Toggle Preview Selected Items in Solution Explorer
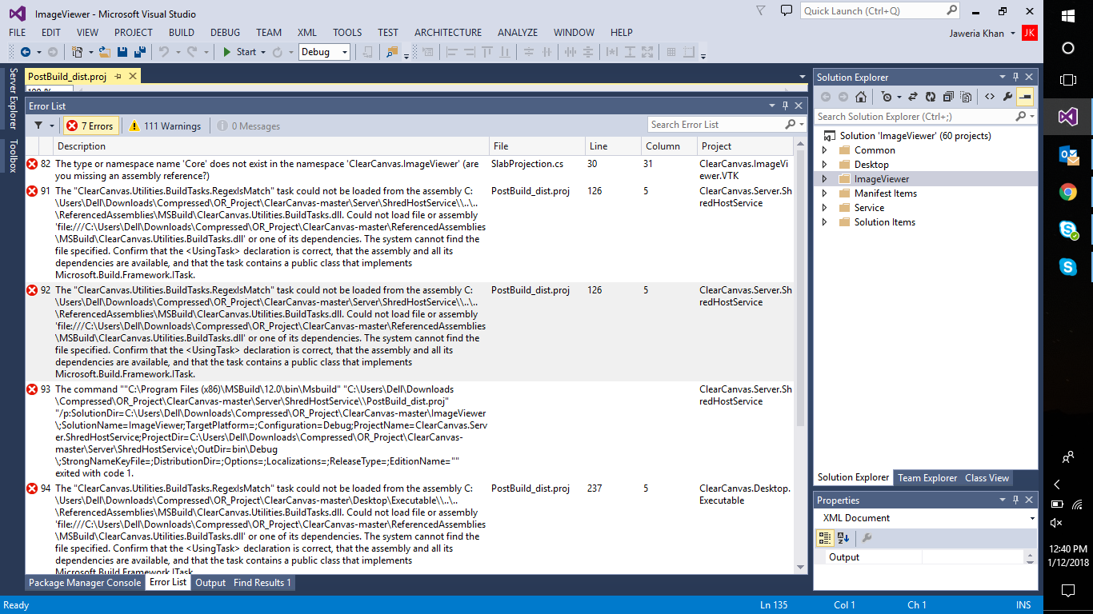The height and width of the screenshot is (614, 1093). tap(966, 96)
